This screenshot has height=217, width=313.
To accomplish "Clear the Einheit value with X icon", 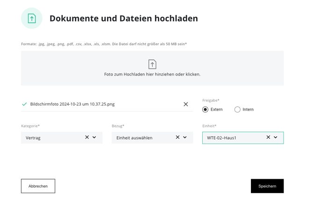I will pos(268,137).
